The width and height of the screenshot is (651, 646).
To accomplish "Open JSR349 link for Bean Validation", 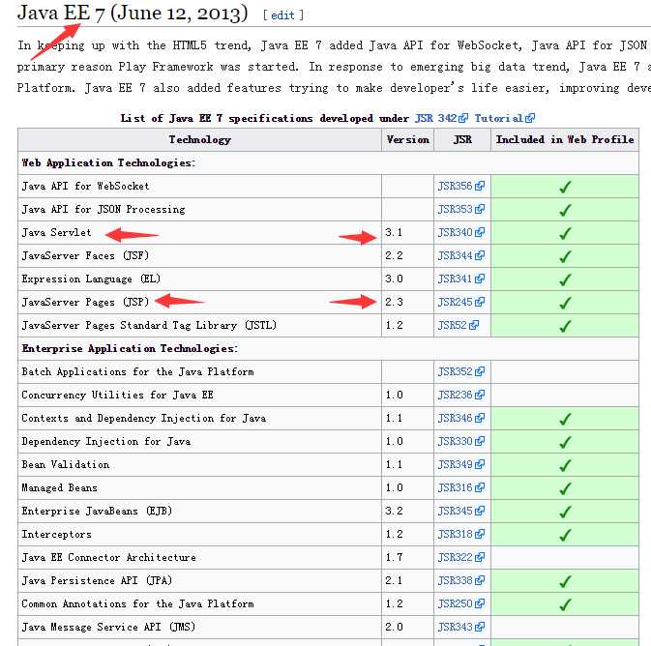I will 455,464.
